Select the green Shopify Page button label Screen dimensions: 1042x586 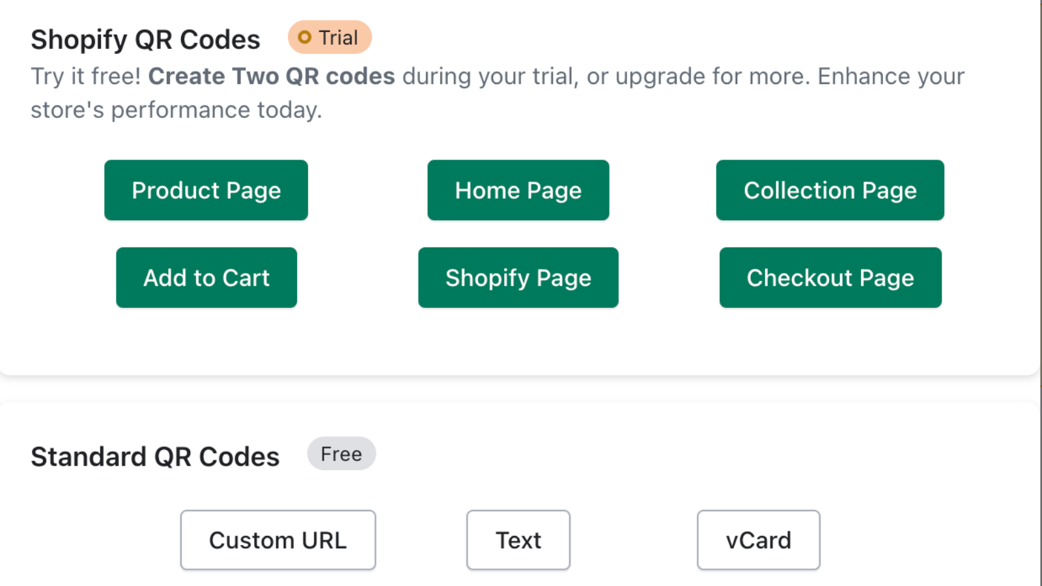[518, 277]
